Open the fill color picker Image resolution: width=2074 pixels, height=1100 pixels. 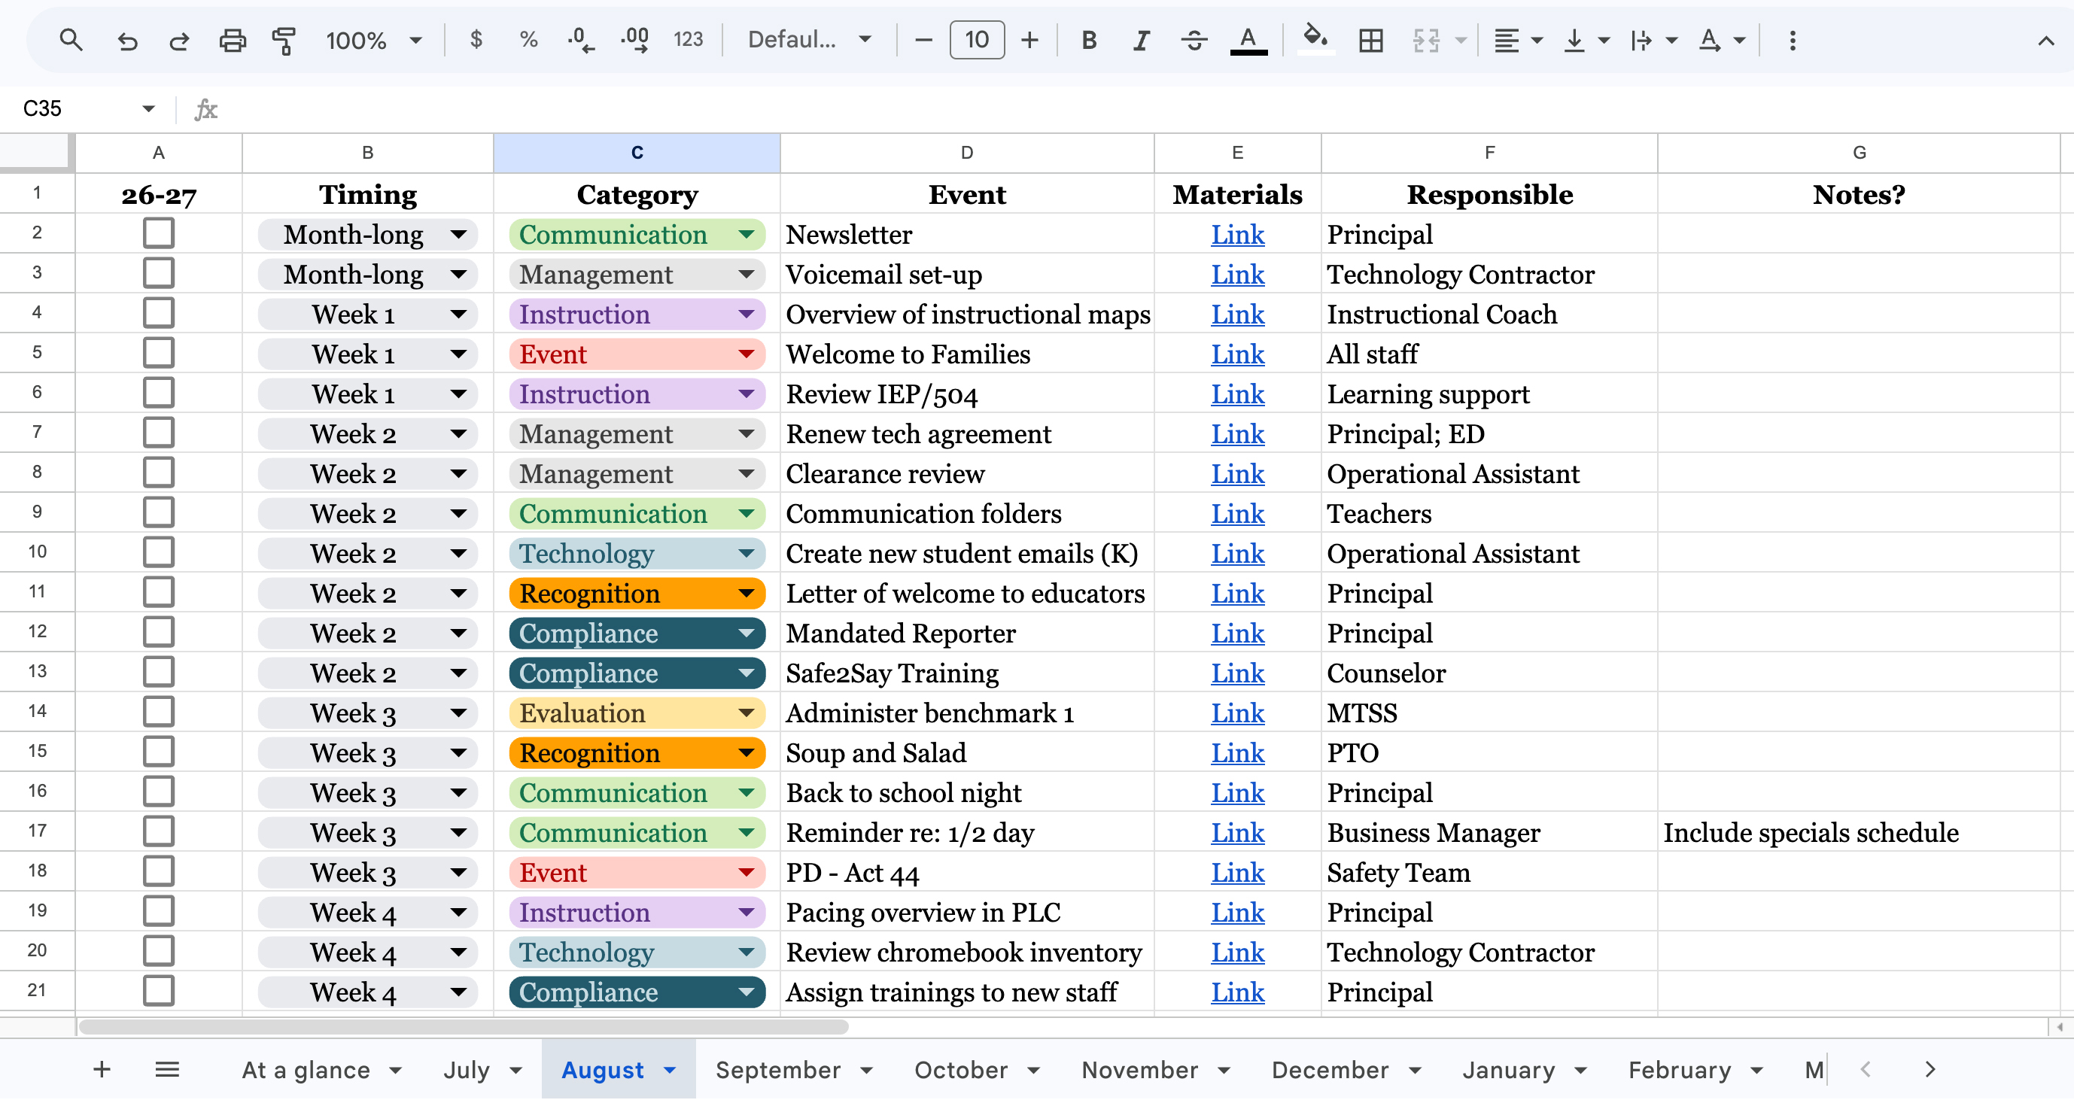tap(1315, 39)
